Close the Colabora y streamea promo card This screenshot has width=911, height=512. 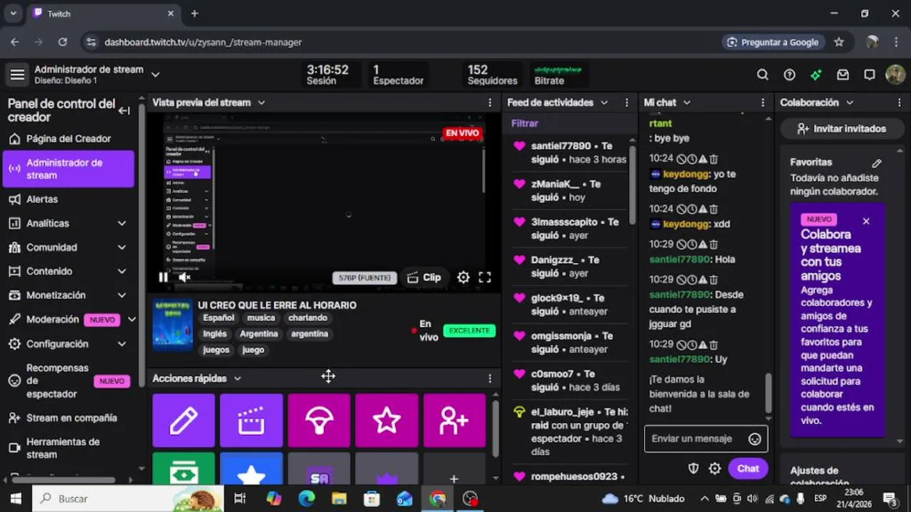[x=866, y=221]
